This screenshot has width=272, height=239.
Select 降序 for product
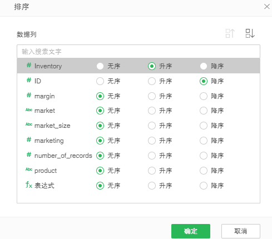pyautogui.click(x=204, y=171)
